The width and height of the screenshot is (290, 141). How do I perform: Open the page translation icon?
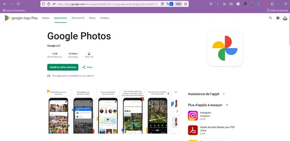point(170,4)
